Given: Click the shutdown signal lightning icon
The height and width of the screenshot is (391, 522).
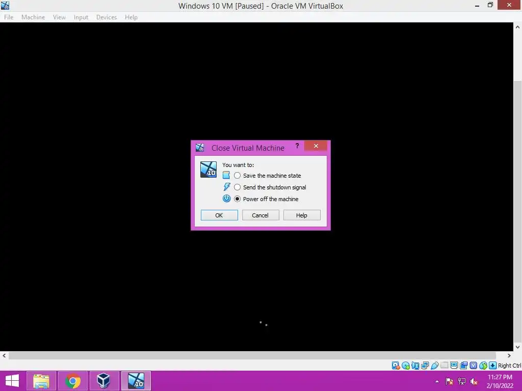Looking at the screenshot, I should (227, 187).
